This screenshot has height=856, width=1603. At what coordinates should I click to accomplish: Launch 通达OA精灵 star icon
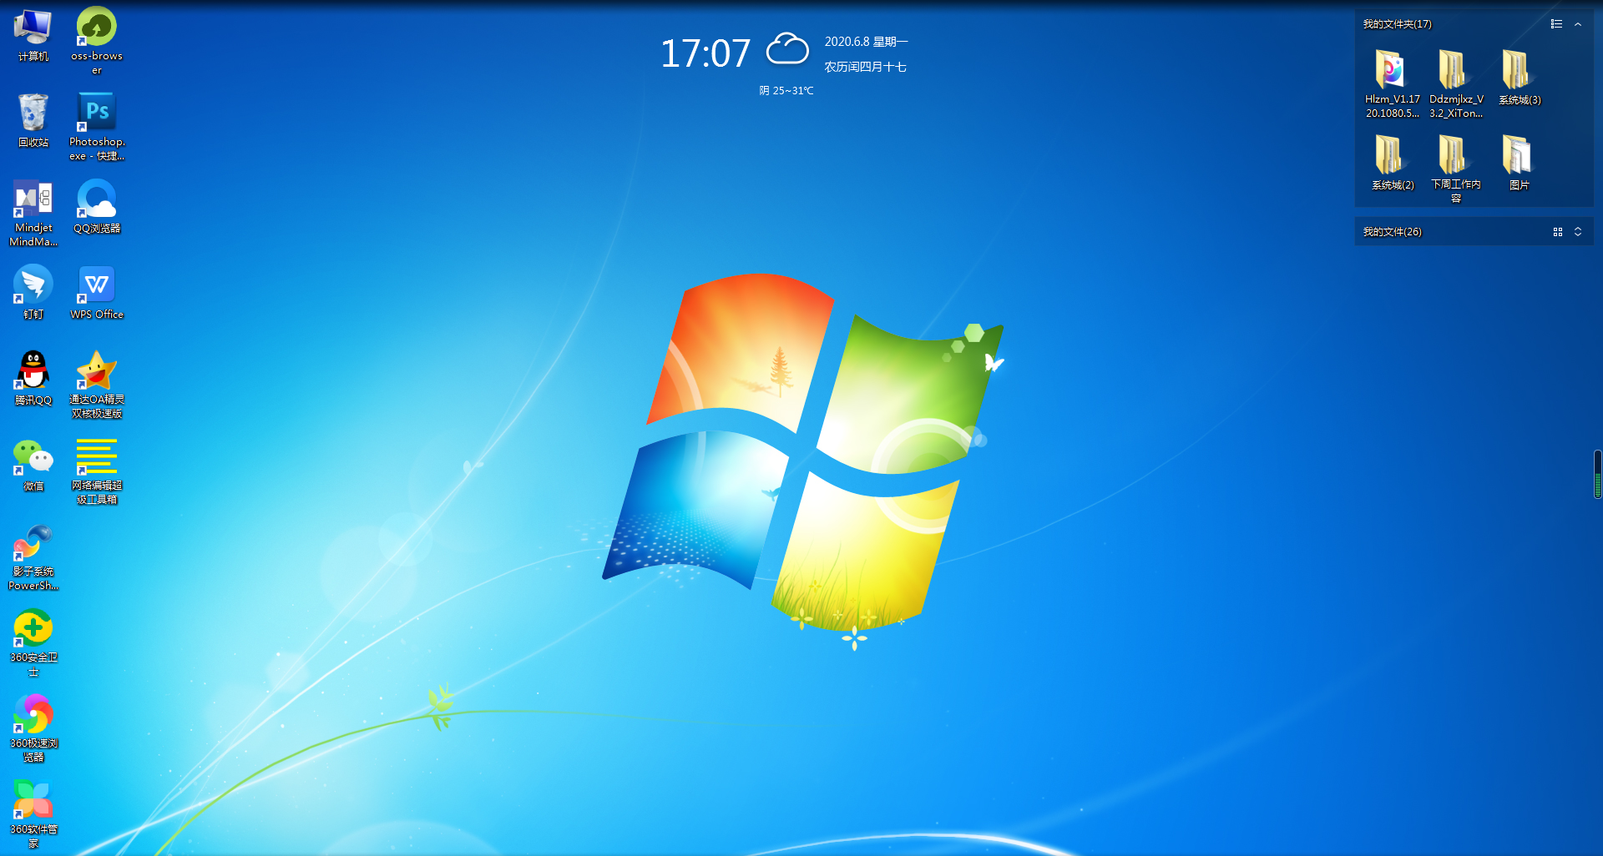click(97, 385)
